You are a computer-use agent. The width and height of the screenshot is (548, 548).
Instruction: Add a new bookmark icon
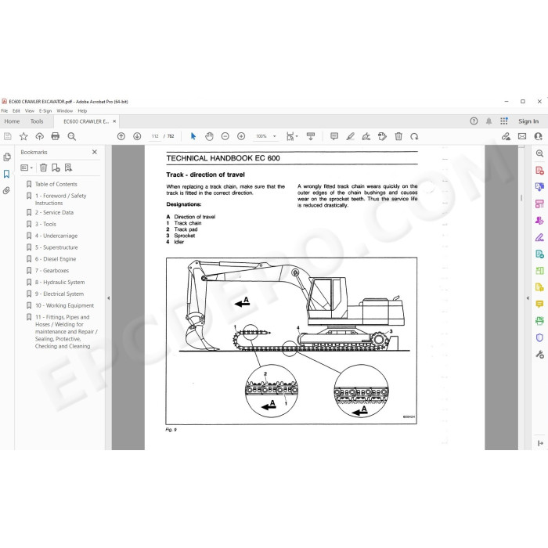(x=56, y=168)
